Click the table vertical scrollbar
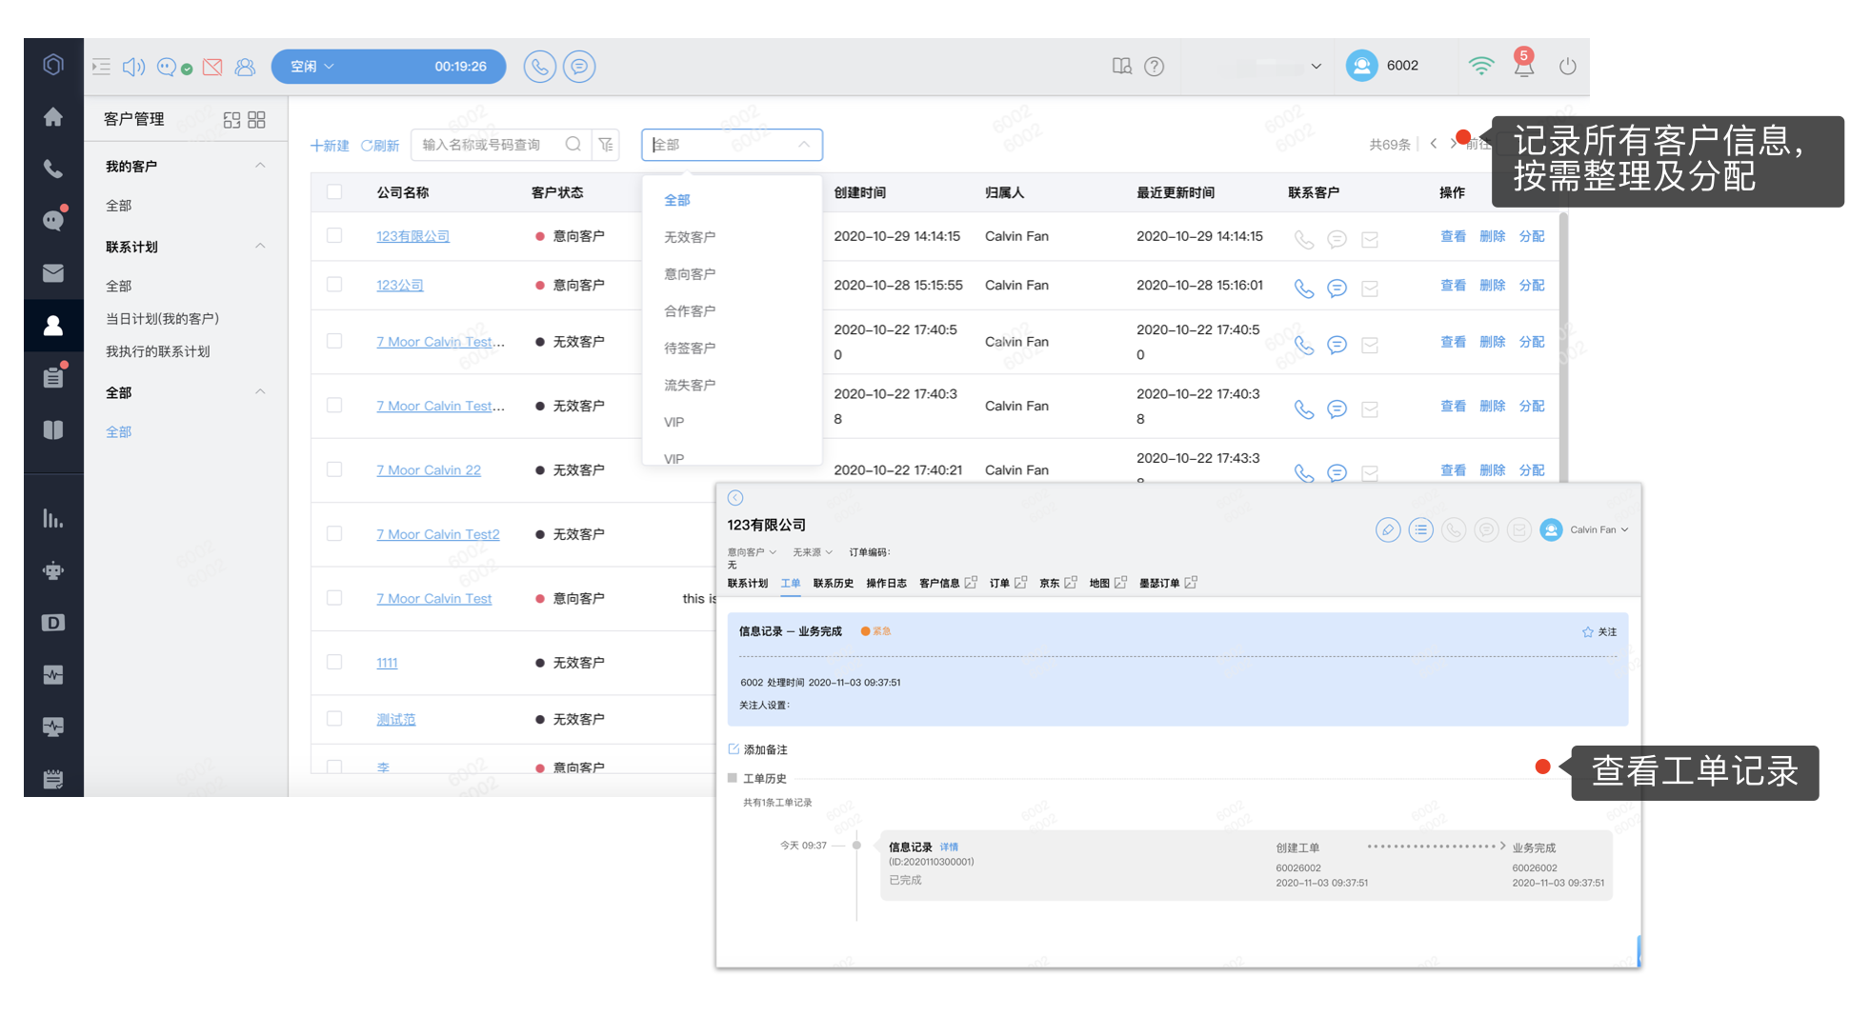 point(1563,349)
